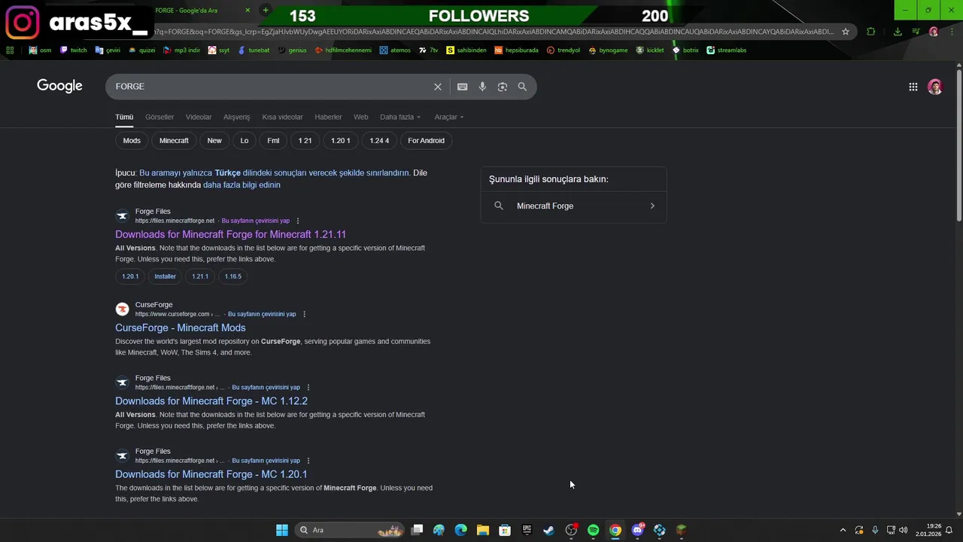Open options menu for MC 1.12.2 result
Viewport: 963px width, 542px height.
pyautogui.click(x=308, y=387)
